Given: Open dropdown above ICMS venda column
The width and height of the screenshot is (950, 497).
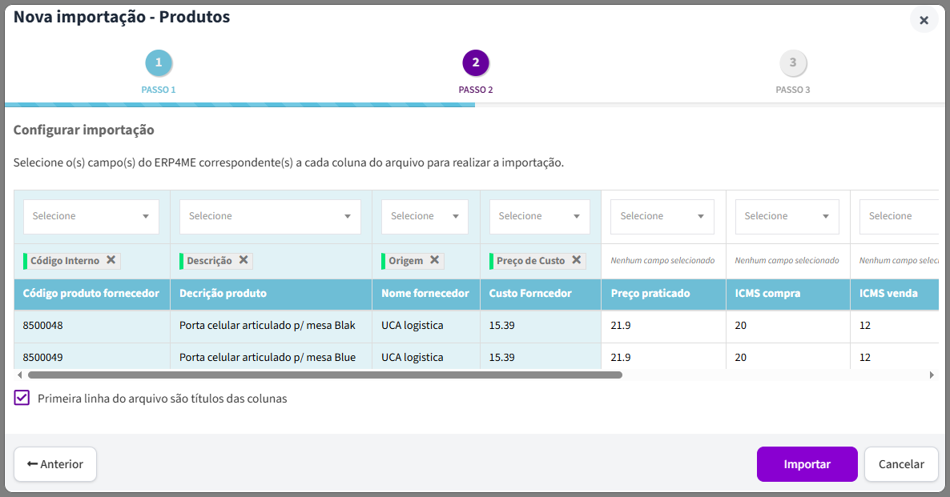Looking at the screenshot, I should 899,216.
